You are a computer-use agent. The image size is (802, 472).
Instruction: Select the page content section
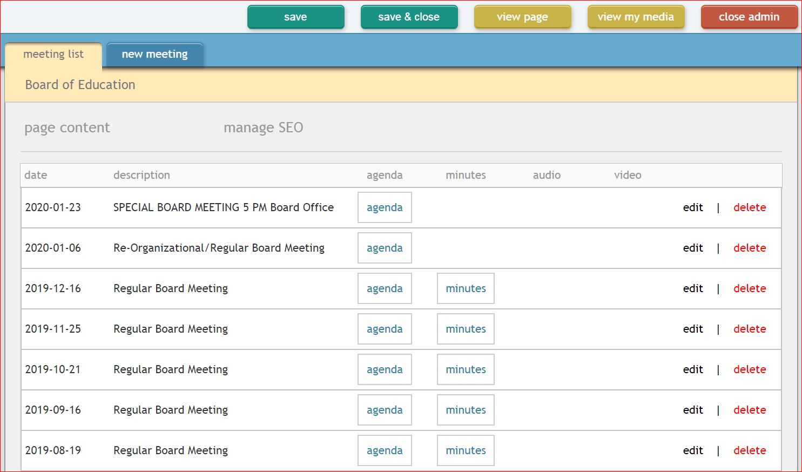67,127
